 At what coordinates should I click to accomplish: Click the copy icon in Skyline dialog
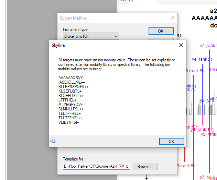[x=53, y=141]
